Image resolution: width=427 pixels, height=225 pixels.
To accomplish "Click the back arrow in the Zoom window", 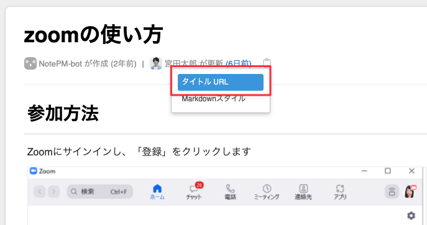I will tap(40, 192).
